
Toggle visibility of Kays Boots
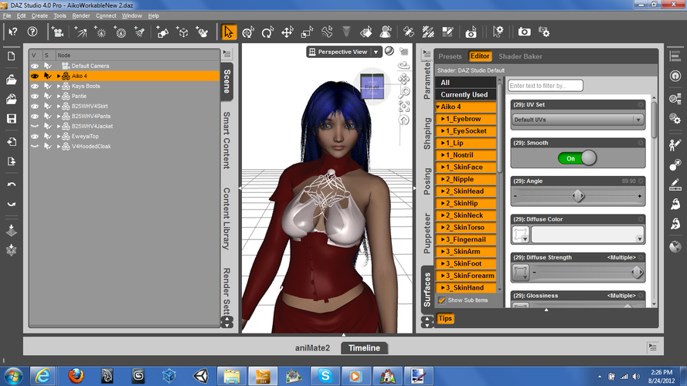click(x=35, y=86)
